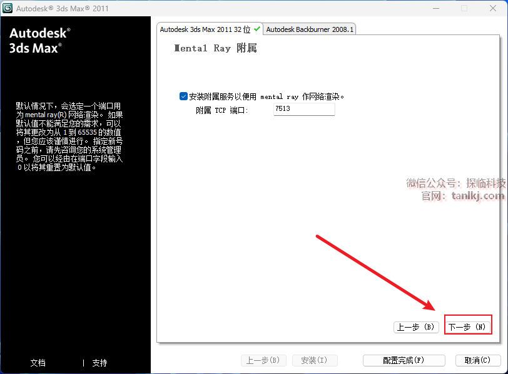Click the 配置完成(F) button
Image resolution: width=508 pixels, height=374 pixels.
pyautogui.click(x=404, y=360)
